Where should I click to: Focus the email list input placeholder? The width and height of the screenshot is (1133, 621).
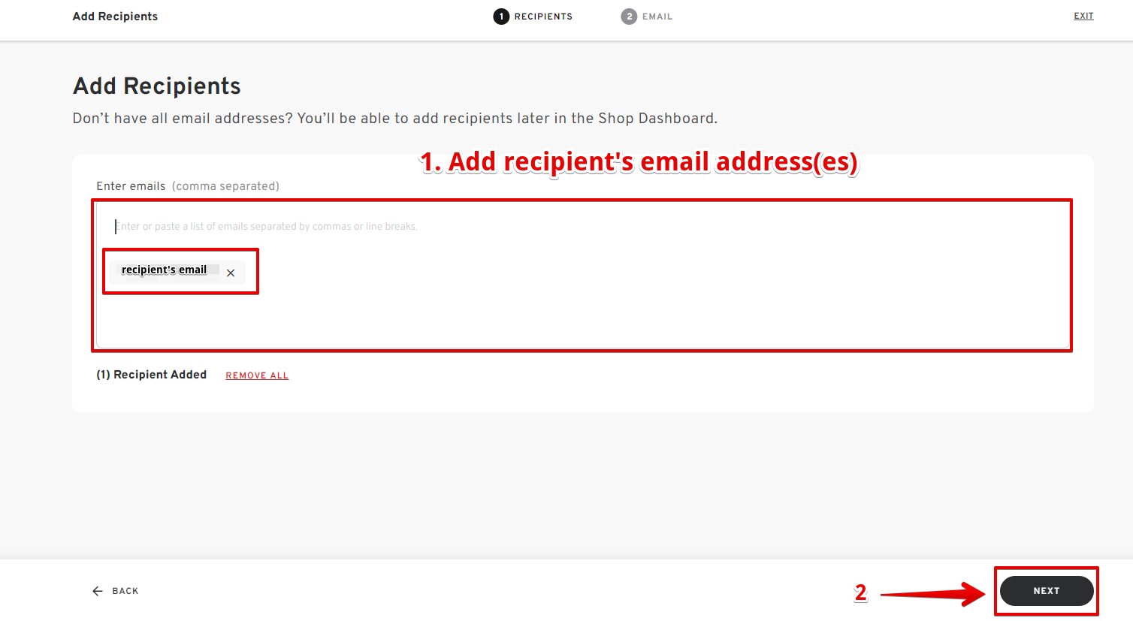pyautogui.click(x=266, y=226)
